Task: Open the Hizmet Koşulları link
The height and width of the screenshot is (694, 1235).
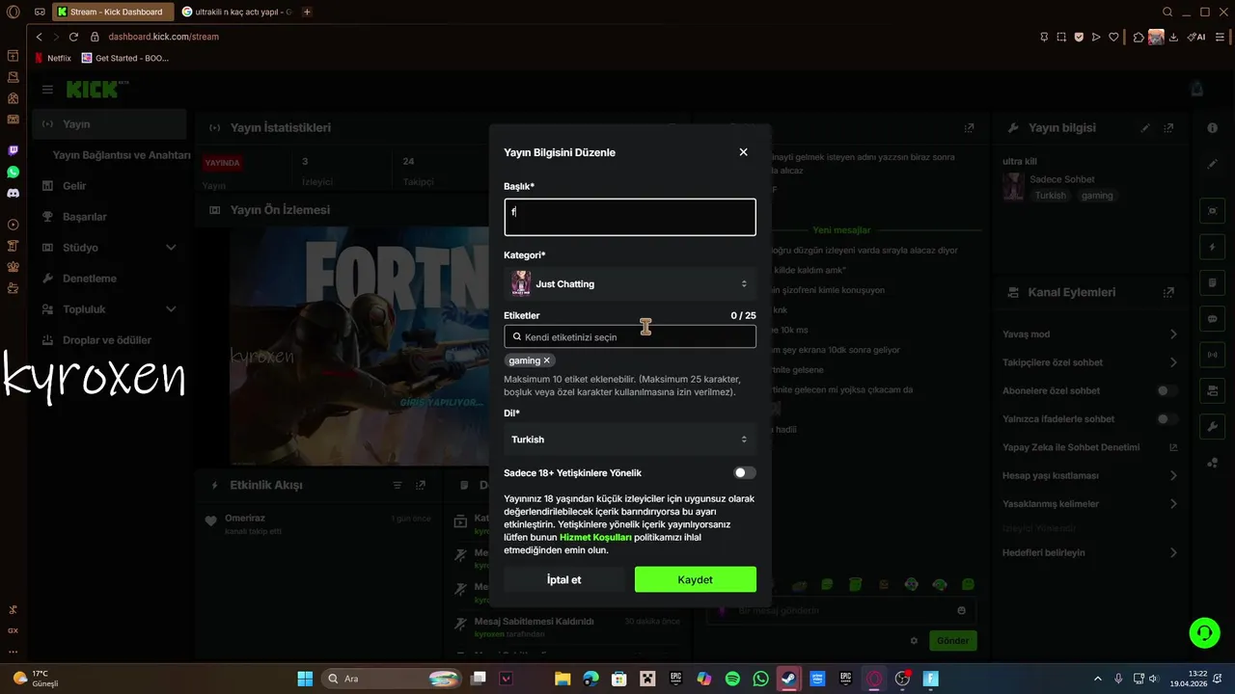Action: tap(595, 537)
